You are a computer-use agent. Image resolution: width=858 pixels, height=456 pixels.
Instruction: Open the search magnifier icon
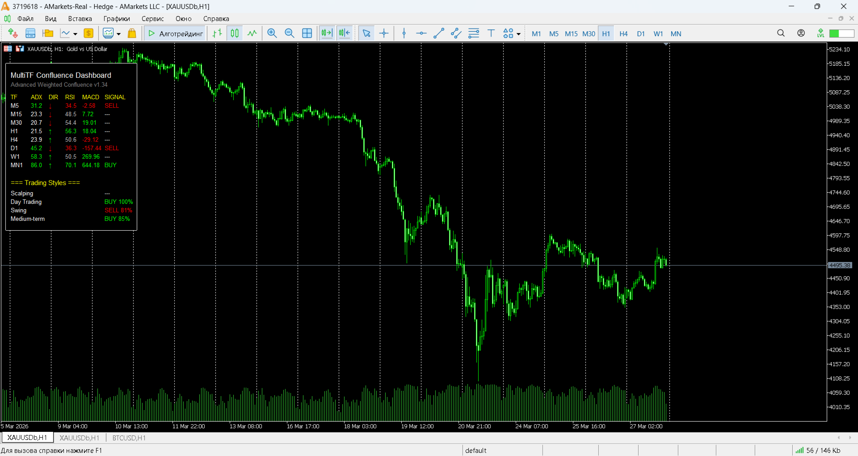coord(781,33)
